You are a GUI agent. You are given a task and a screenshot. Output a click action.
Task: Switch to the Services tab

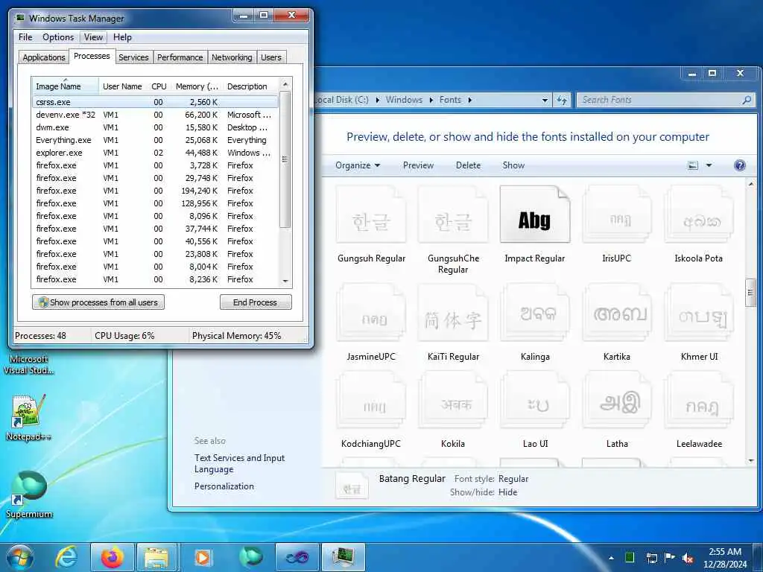coord(133,57)
